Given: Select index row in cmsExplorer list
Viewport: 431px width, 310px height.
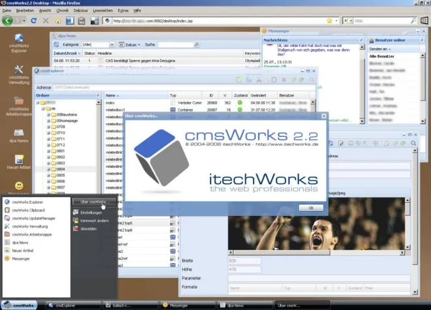Looking at the screenshot, I should [207, 102].
